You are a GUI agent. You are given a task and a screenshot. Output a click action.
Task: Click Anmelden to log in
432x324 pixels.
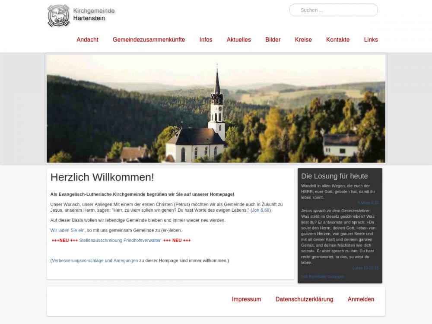[361, 299]
